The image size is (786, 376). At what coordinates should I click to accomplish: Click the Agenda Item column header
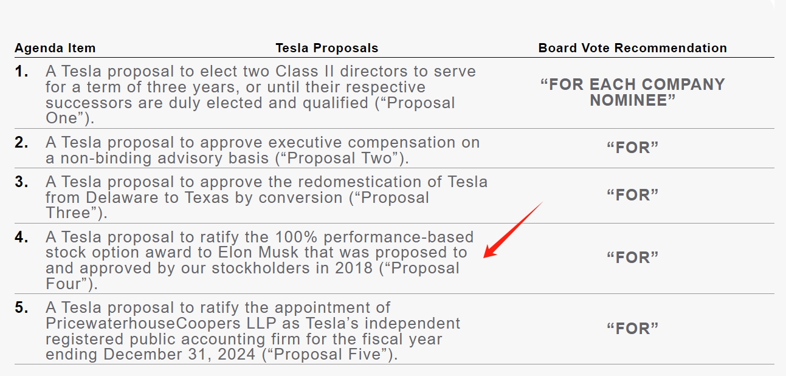[x=55, y=48]
